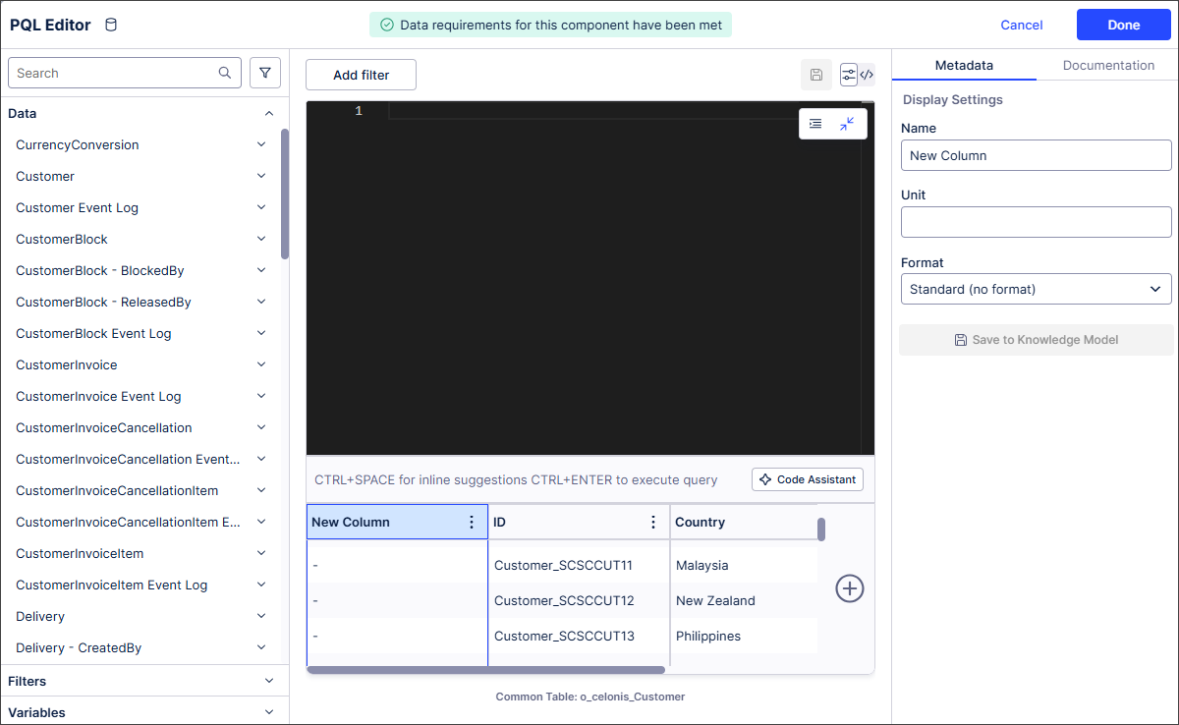Open the Format dropdown Standard (no format)
The height and width of the screenshot is (725, 1179).
pos(1037,289)
